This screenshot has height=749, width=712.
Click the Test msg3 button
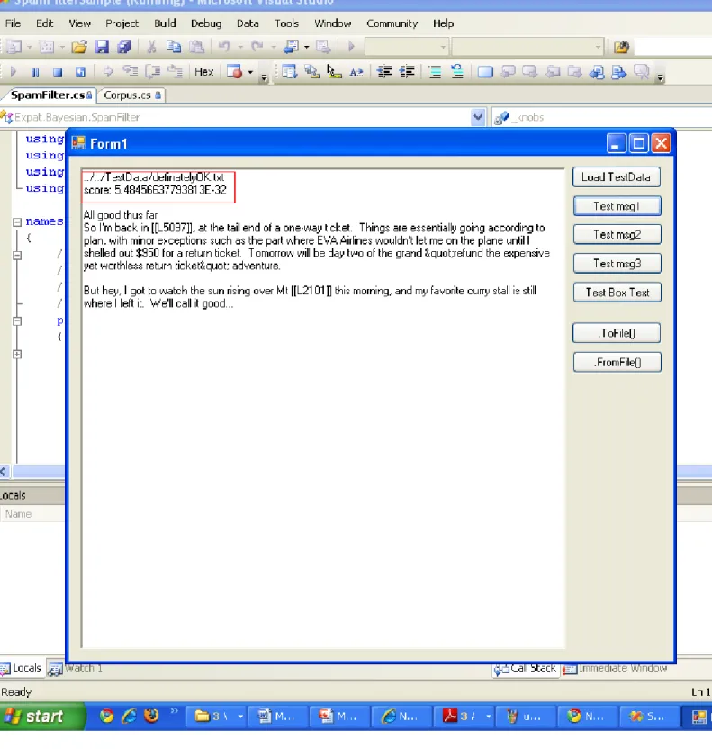click(617, 264)
